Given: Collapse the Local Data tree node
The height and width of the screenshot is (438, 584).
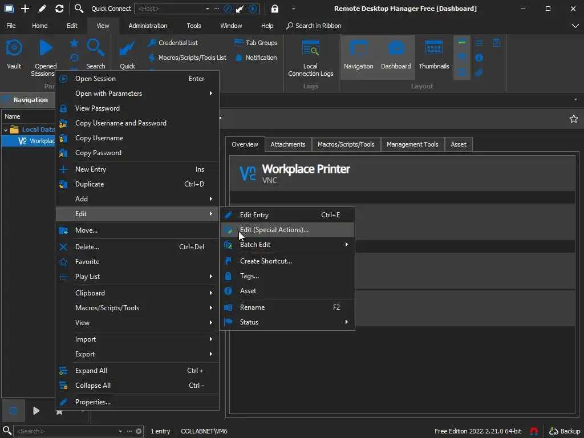Looking at the screenshot, I should (6, 130).
